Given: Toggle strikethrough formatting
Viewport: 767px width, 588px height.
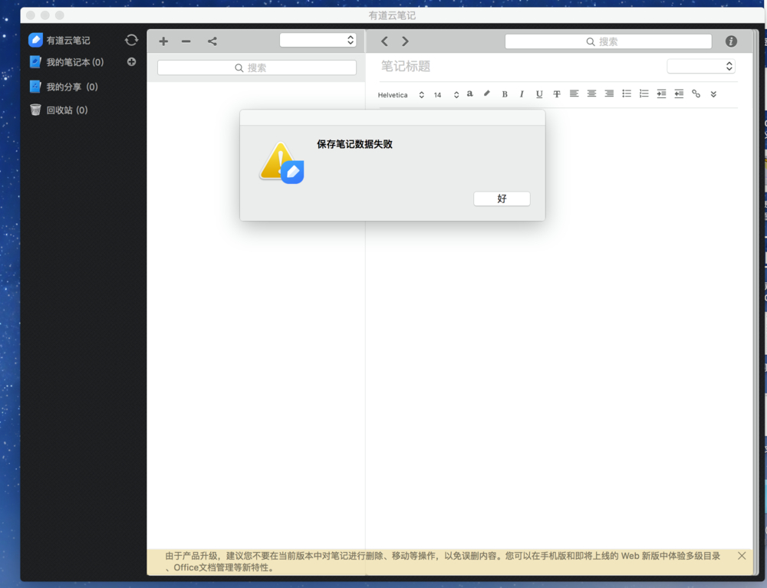Looking at the screenshot, I should pos(557,94).
